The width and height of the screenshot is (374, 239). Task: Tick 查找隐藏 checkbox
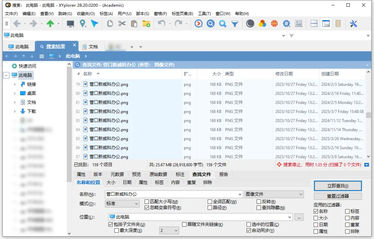[259, 208]
